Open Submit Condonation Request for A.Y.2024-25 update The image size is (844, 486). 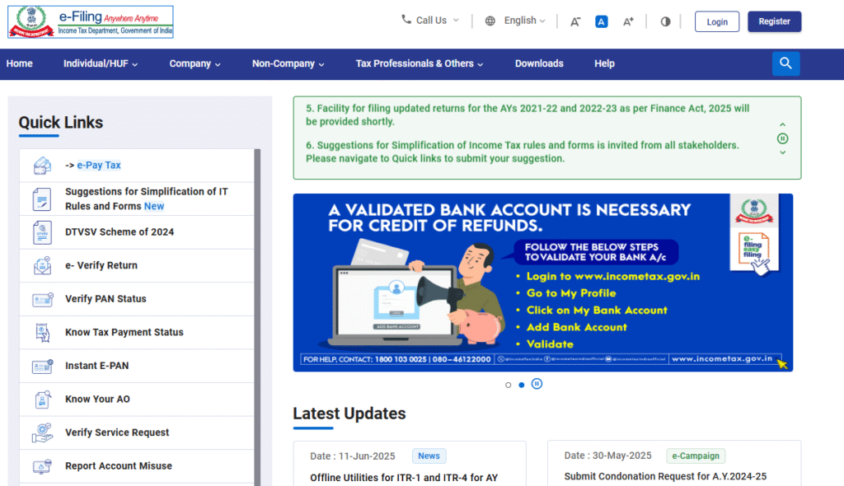coord(665,476)
